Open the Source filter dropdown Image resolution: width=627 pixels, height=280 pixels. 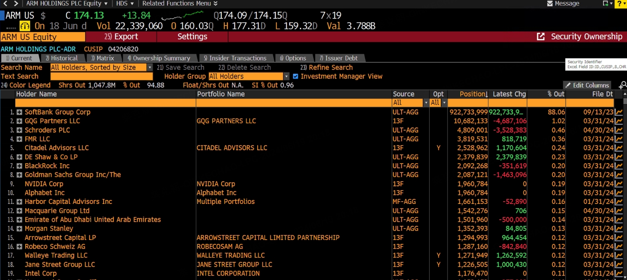pyautogui.click(x=426, y=103)
